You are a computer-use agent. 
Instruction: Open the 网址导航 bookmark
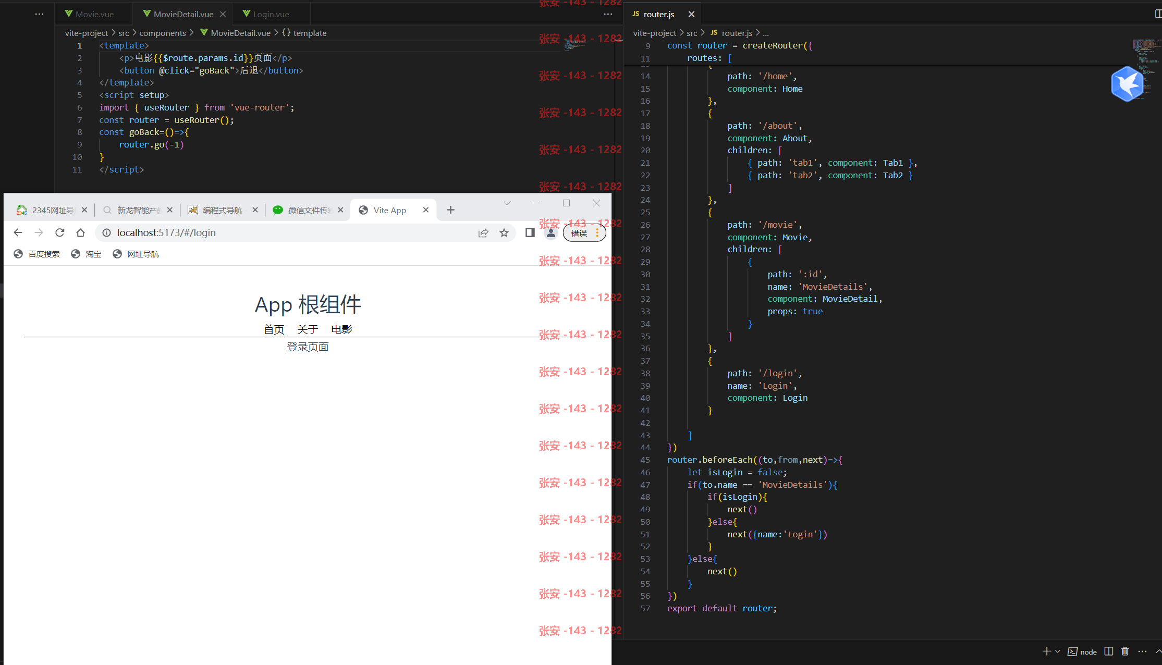[136, 254]
